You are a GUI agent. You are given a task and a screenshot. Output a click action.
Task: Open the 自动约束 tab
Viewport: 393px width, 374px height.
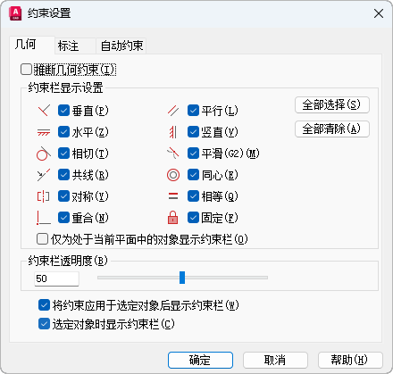click(121, 46)
